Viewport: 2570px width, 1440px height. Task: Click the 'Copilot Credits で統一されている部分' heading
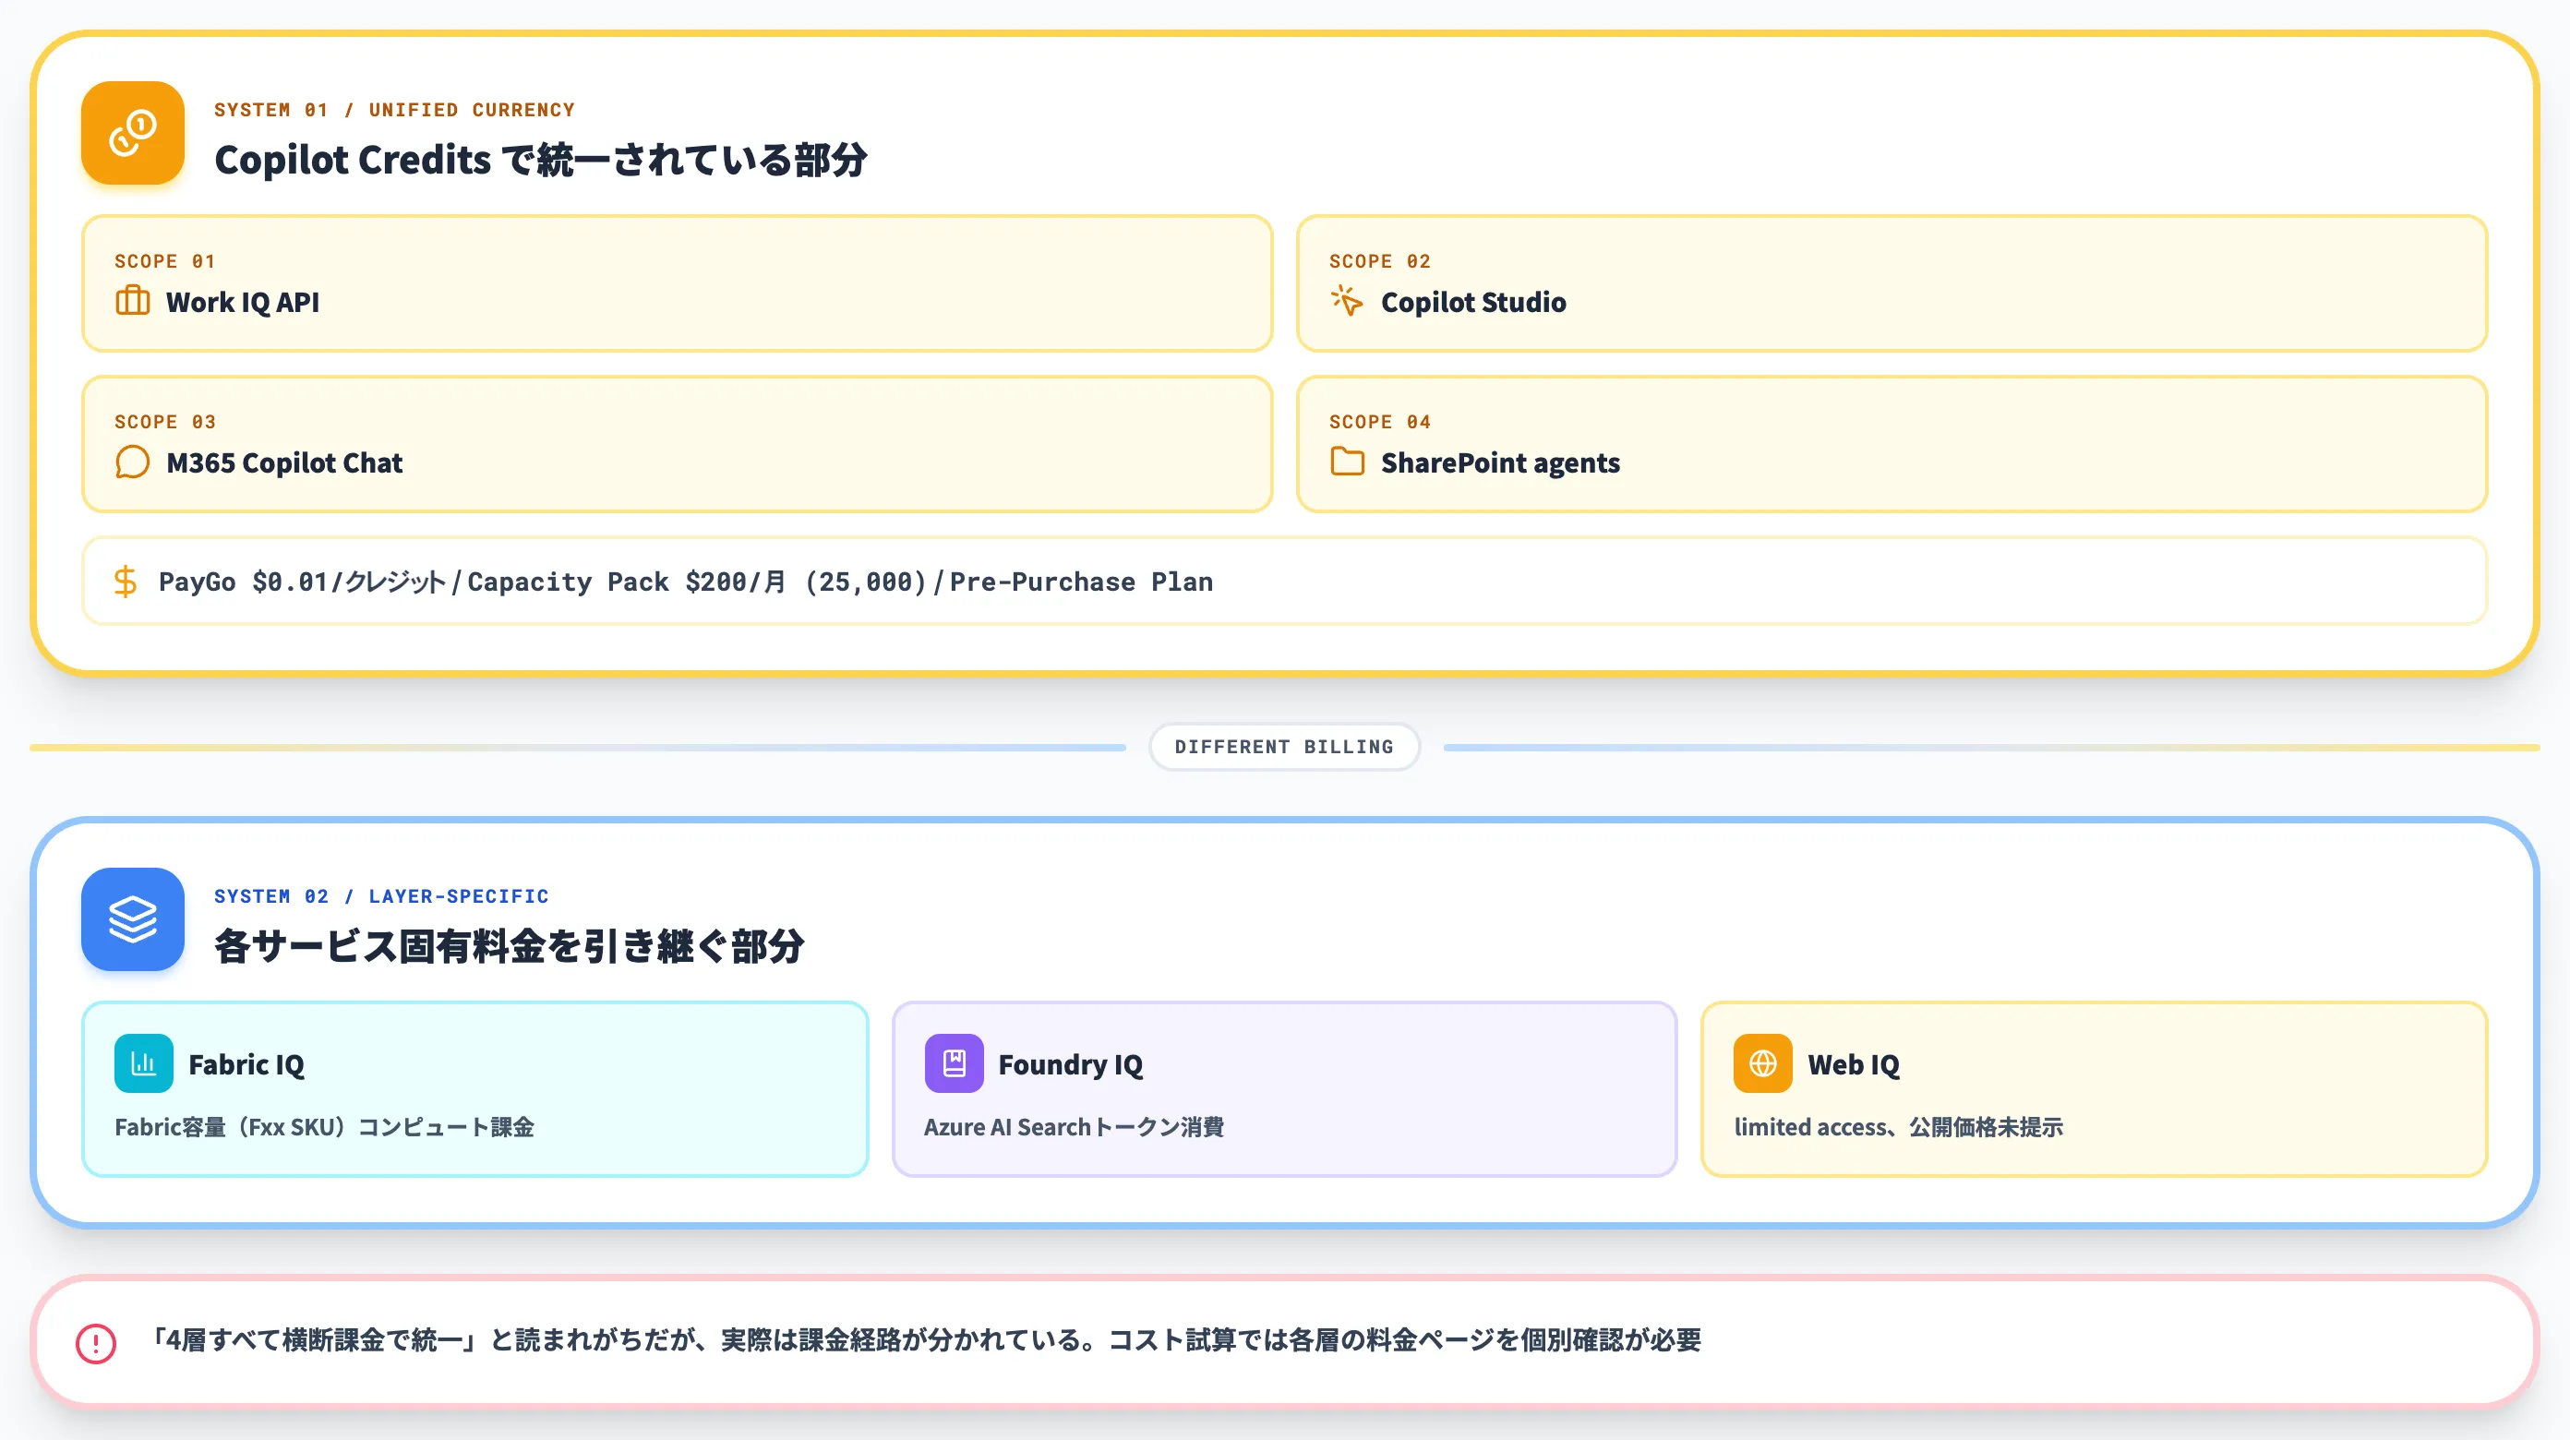541,160
